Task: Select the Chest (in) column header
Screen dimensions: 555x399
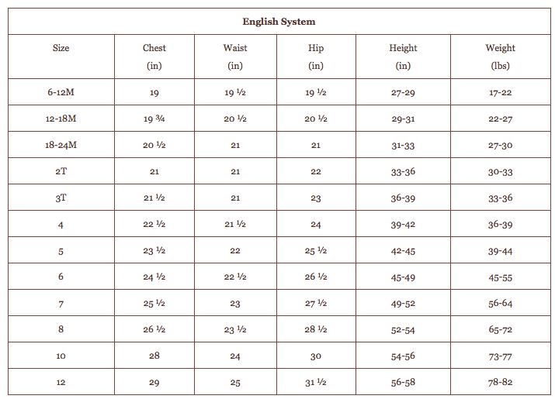Action: (154, 56)
